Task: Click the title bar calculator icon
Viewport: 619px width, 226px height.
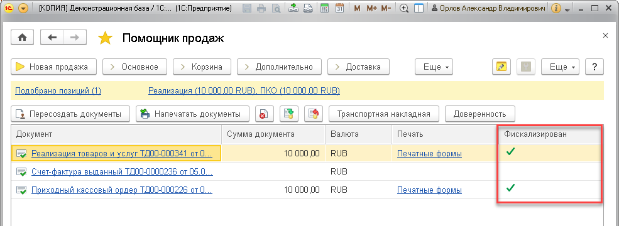Action: point(324,8)
